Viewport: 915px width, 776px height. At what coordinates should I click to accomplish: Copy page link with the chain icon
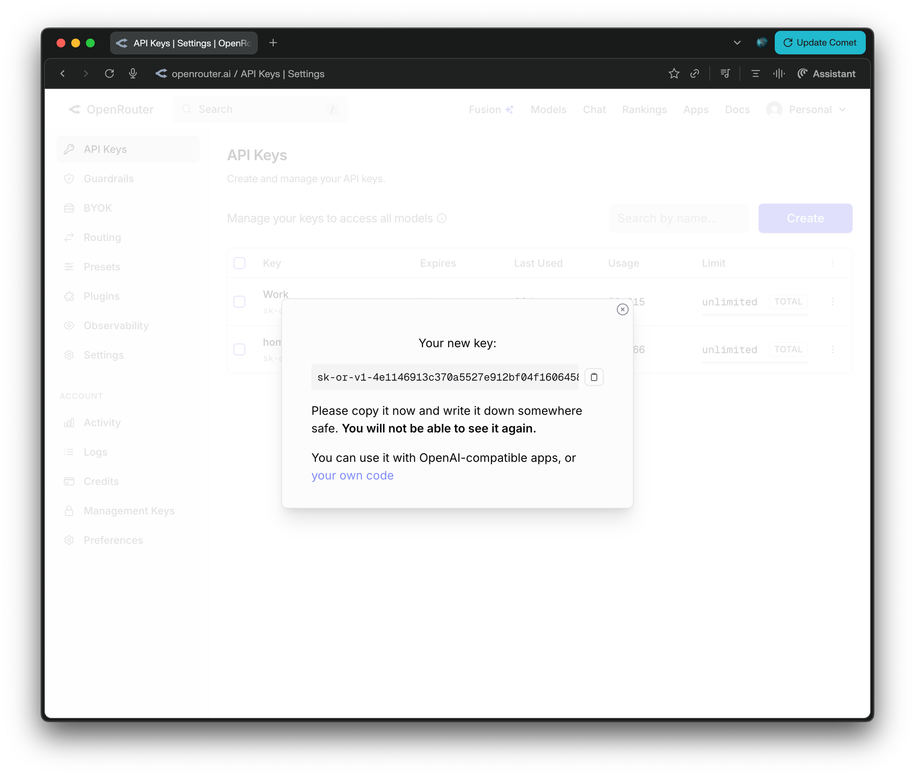click(x=695, y=73)
